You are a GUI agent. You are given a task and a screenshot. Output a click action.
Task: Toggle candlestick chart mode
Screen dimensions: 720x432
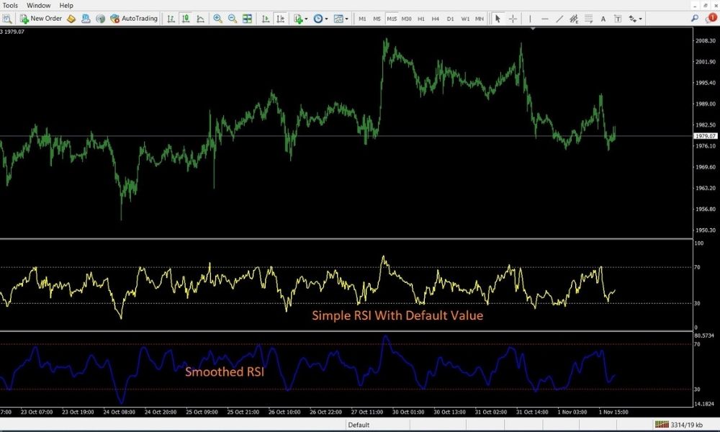(x=184, y=18)
